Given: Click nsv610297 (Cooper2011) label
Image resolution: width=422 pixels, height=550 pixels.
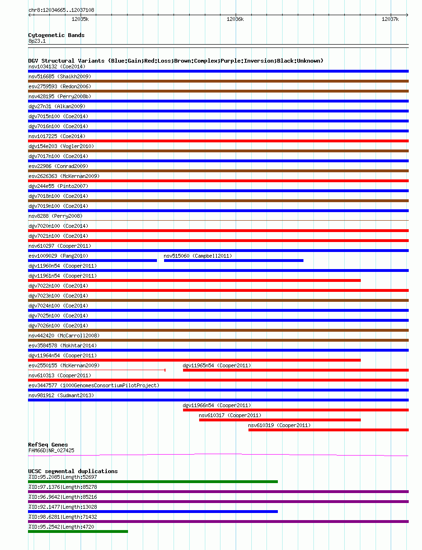Looking at the screenshot, I should pos(60,246).
